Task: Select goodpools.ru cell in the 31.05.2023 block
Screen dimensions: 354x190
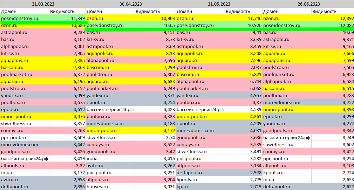Action: pyautogui.click(x=200, y=137)
